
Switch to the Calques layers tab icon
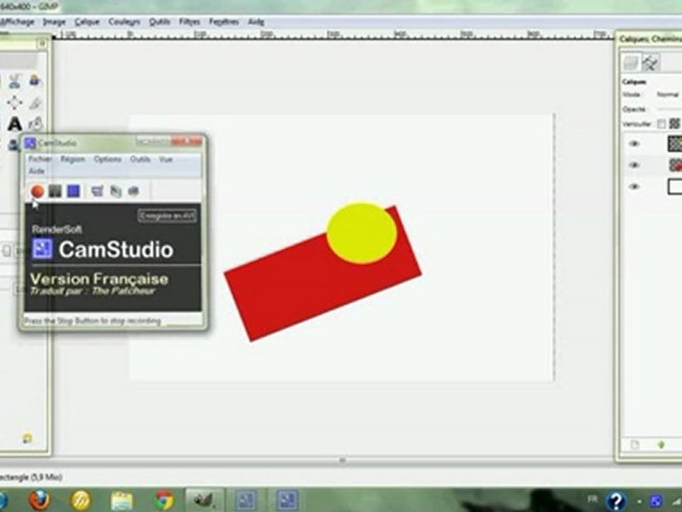pyautogui.click(x=631, y=63)
